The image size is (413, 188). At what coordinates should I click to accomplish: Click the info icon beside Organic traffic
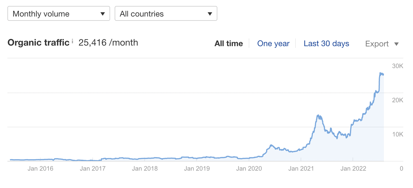72,42
